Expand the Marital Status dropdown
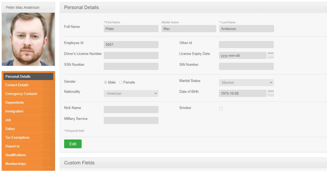327x171 pixels. pyautogui.click(x=246, y=83)
